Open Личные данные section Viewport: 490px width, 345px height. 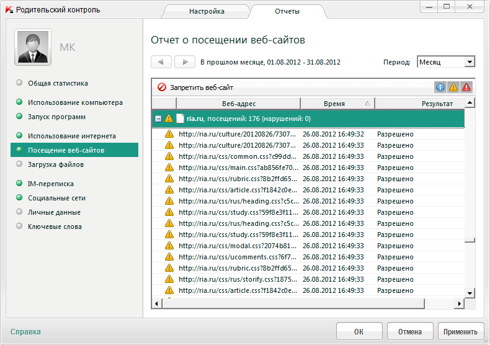[x=54, y=212]
